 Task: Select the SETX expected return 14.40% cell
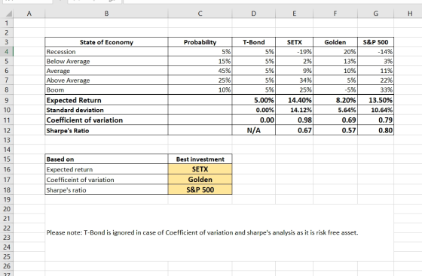[294, 100]
